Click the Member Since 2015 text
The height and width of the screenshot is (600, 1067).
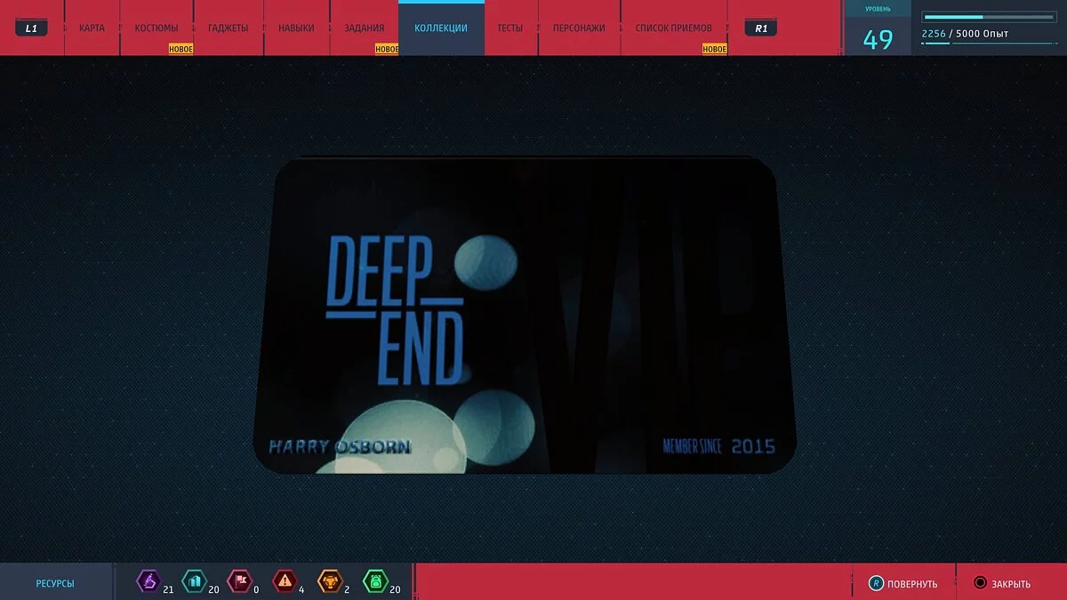pyautogui.click(x=718, y=446)
